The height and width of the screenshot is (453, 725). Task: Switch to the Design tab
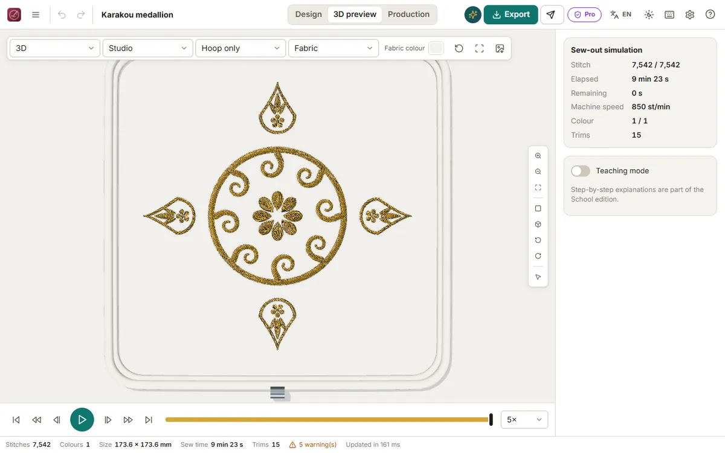pos(309,14)
